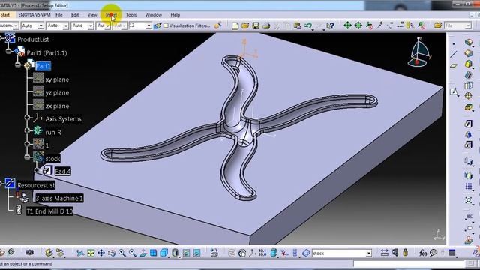Click the Fit All In icon
The image size is (480, 270).
pos(91,253)
